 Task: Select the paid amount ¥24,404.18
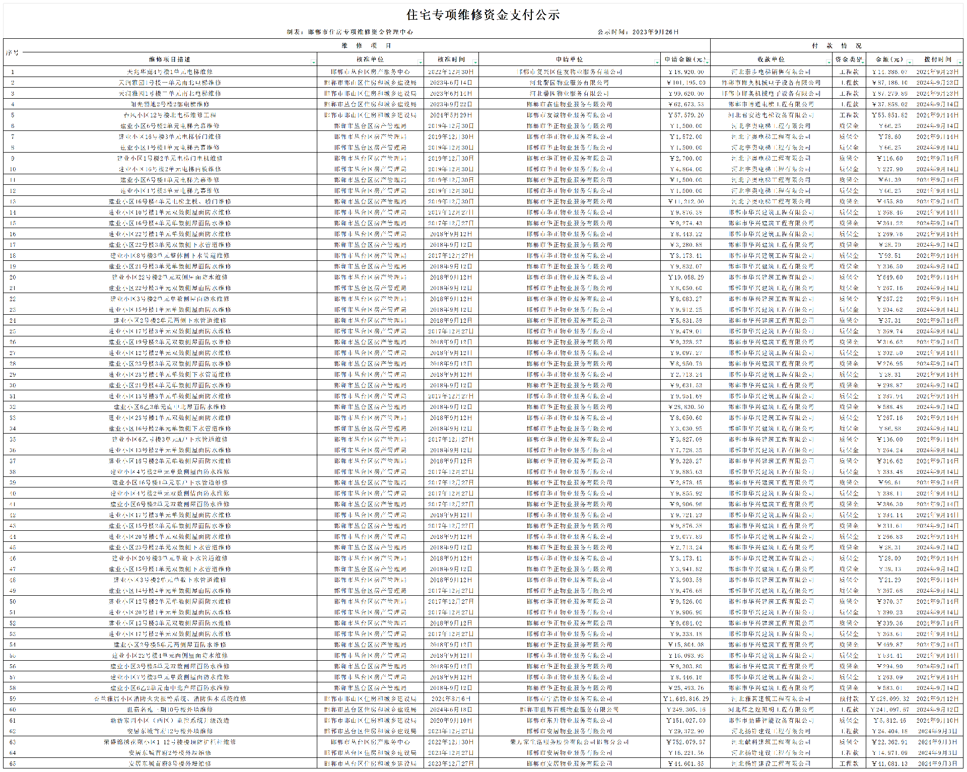[889, 731]
